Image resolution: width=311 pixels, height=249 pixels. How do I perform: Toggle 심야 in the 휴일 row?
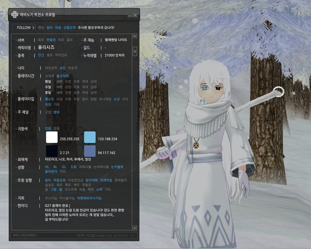(94, 92)
